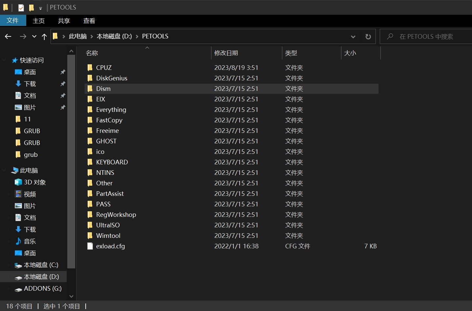Screen dimensions: 472x311
Task: Click the 3D Objects cube icon
Action: click(x=18, y=182)
